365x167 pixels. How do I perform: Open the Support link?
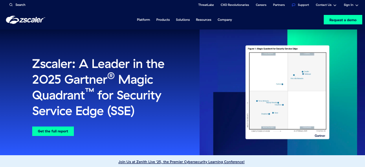(303, 5)
